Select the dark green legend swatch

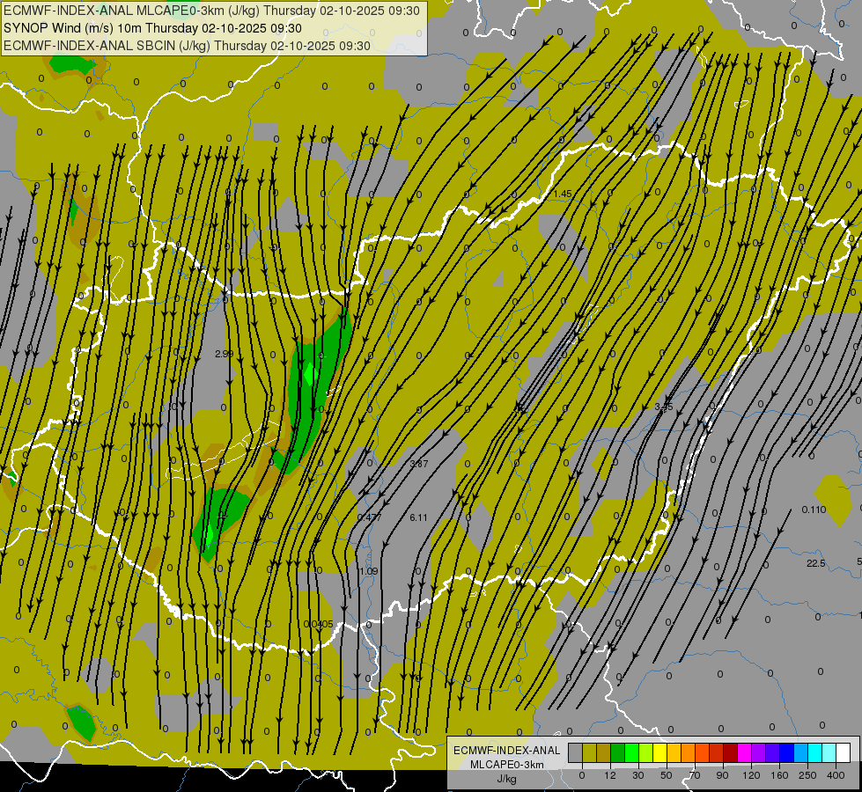(x=618, y=753)
